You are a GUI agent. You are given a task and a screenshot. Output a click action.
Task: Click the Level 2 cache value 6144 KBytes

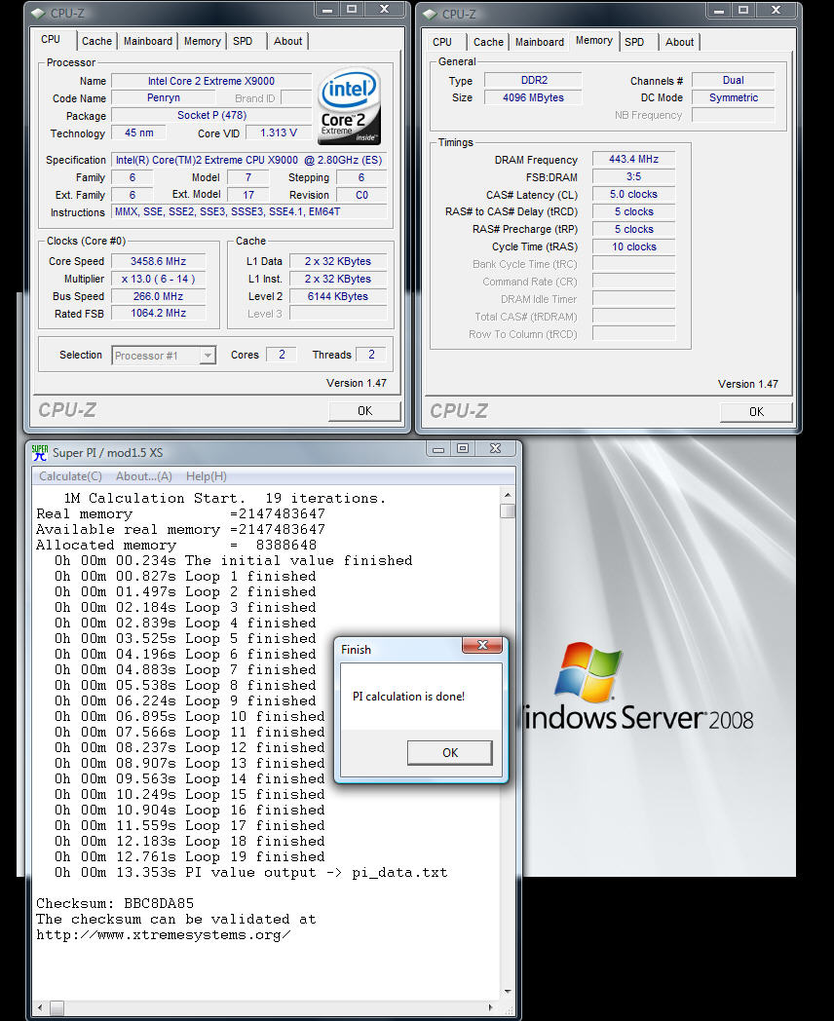(x=338, y=296)
